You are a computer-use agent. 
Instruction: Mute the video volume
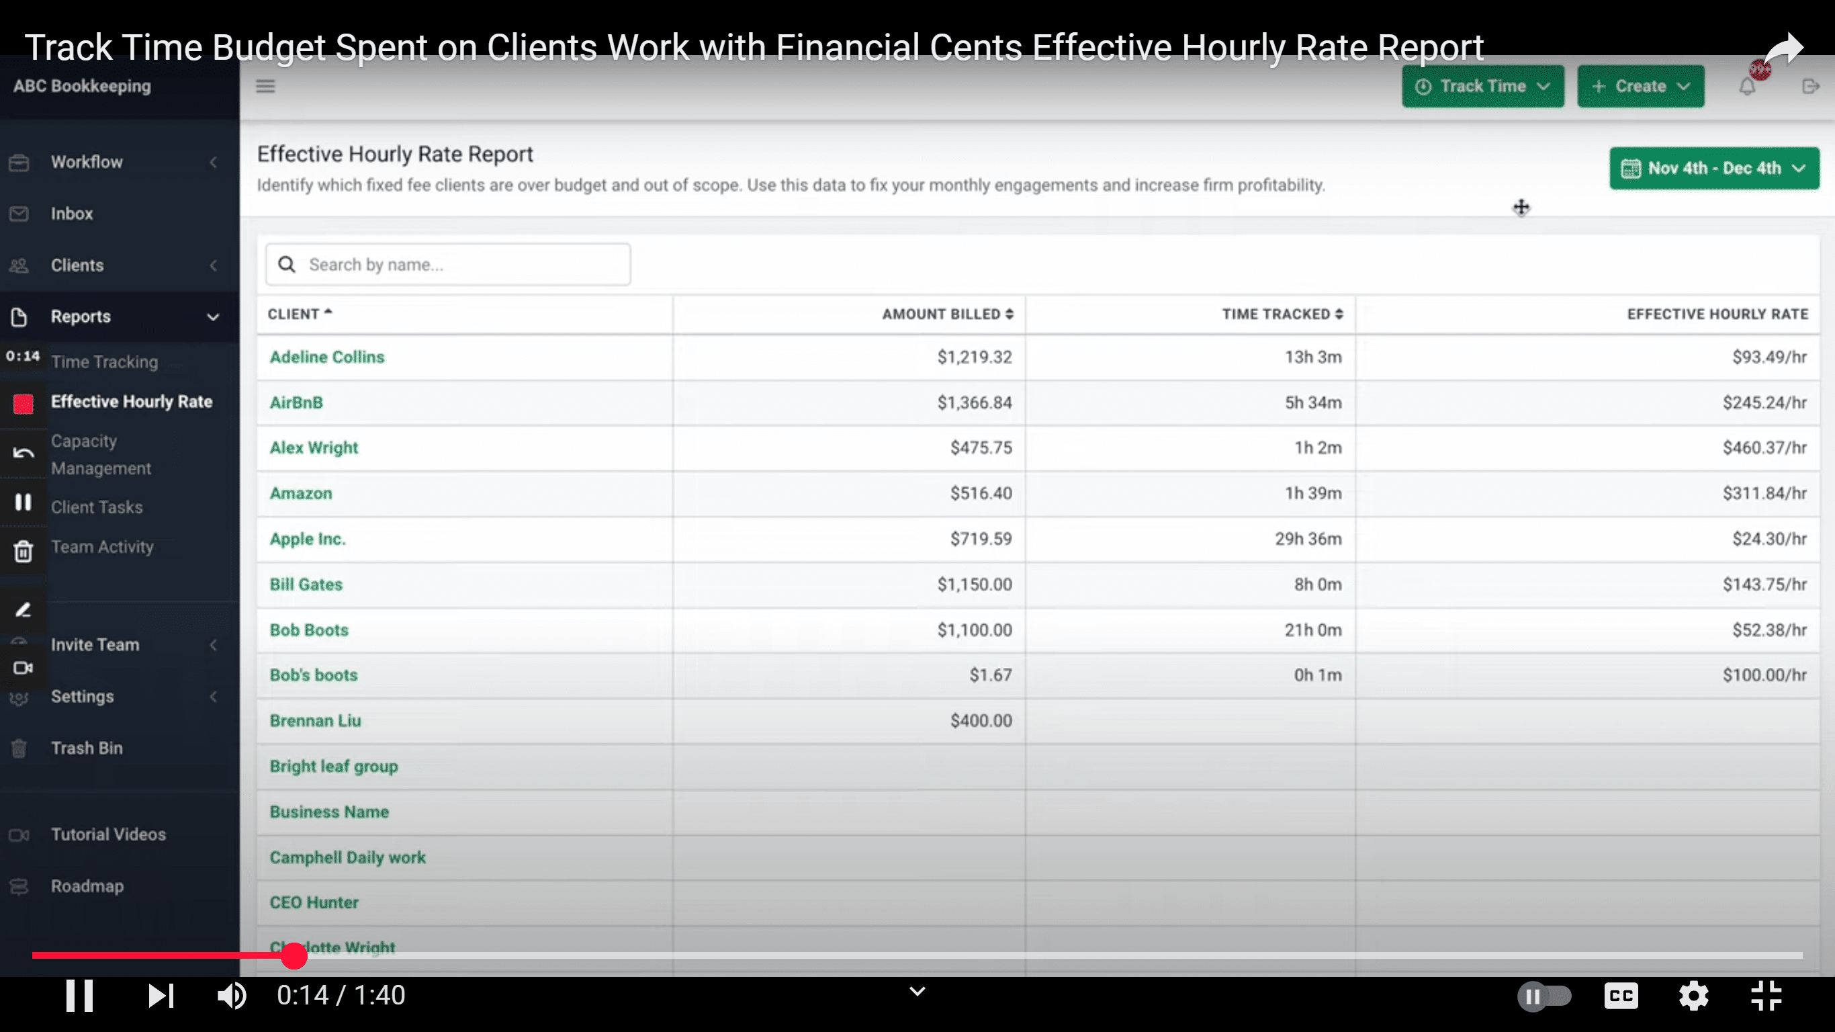coord(232,996)
